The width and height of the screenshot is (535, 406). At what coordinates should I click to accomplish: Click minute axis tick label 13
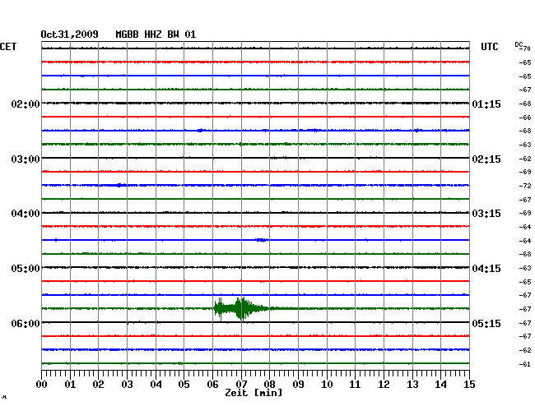(412, 384)
